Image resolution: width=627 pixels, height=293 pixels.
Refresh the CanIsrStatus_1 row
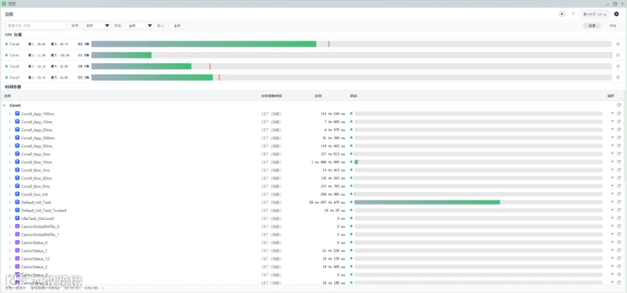[619, 251]
